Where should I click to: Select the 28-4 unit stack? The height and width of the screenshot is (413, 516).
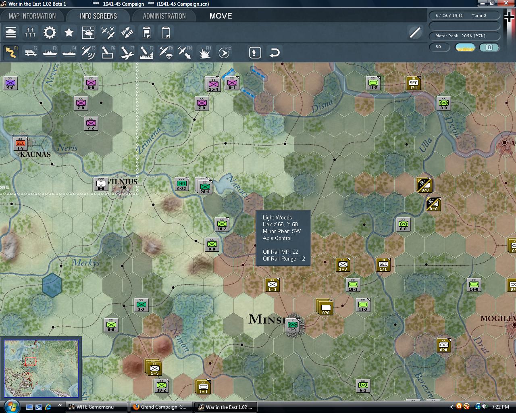204,186
